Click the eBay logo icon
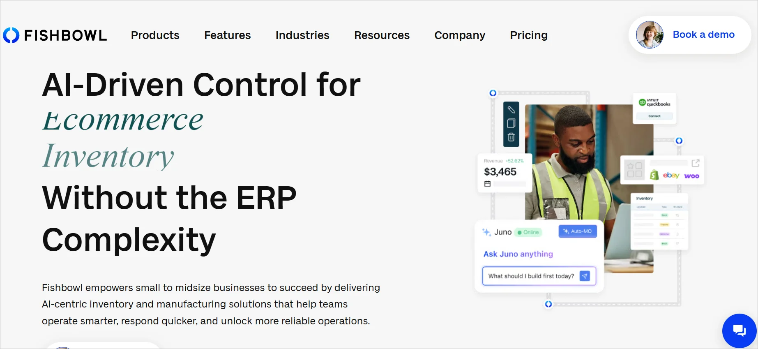758x349 pixels. [671, 176]
